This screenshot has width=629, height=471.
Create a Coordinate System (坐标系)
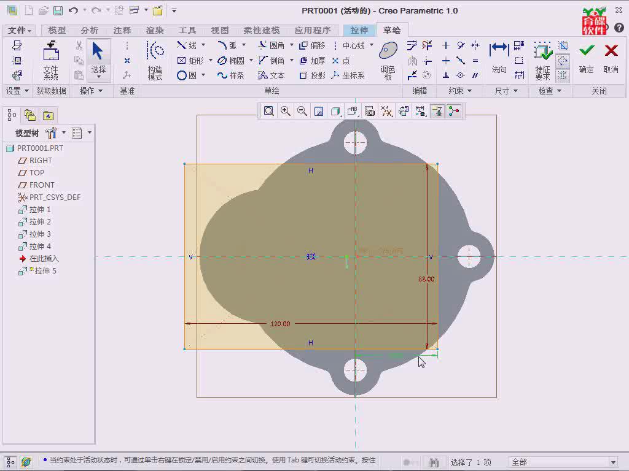348,75
